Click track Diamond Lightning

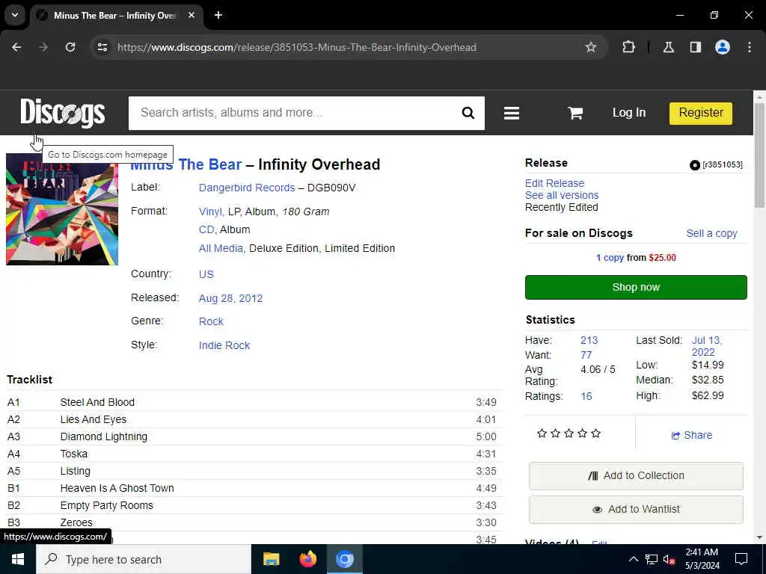[x=103, y=436]
